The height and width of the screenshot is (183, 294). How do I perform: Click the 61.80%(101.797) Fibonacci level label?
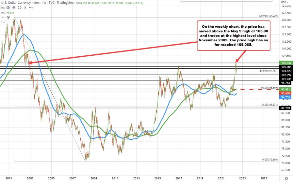[269, 71]
